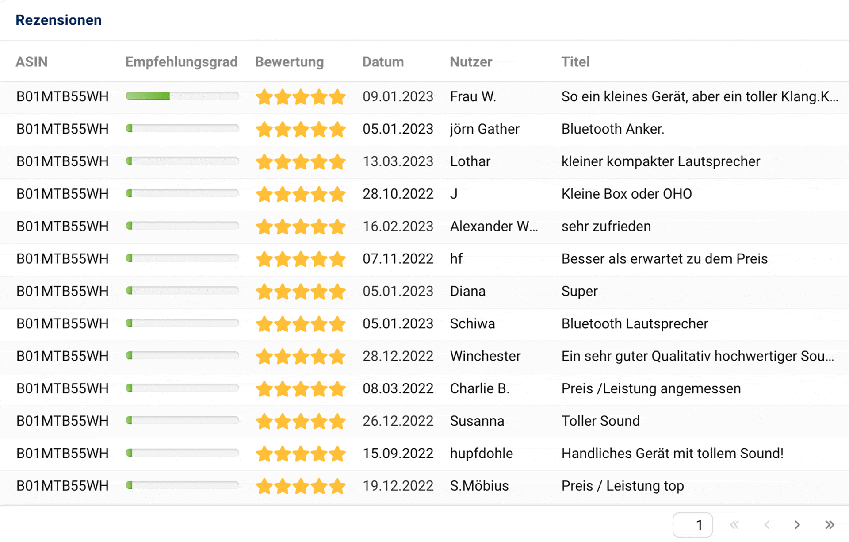
Task: Click the page number input field
Action: pyautogui.click(x=692, y=525)
